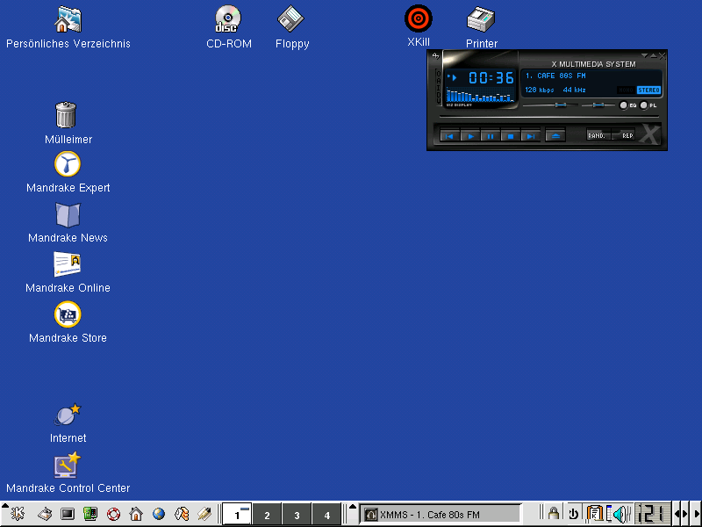Toggle RAND. shuffle mode in XMMS
This screenshot has height=527, width=702.
[598, 135]
